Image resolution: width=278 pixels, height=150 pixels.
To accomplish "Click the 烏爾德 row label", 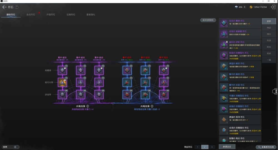I will 48,70.
